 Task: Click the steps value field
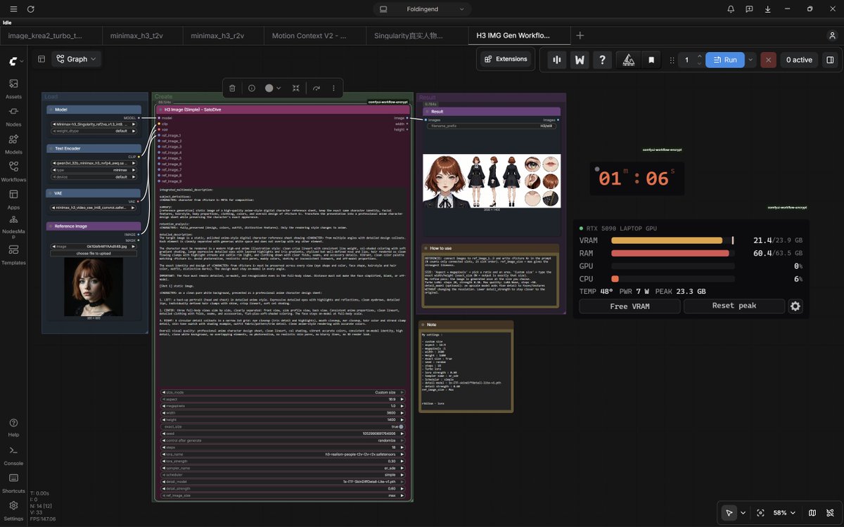pyautogui.click(x=283, y=447)
